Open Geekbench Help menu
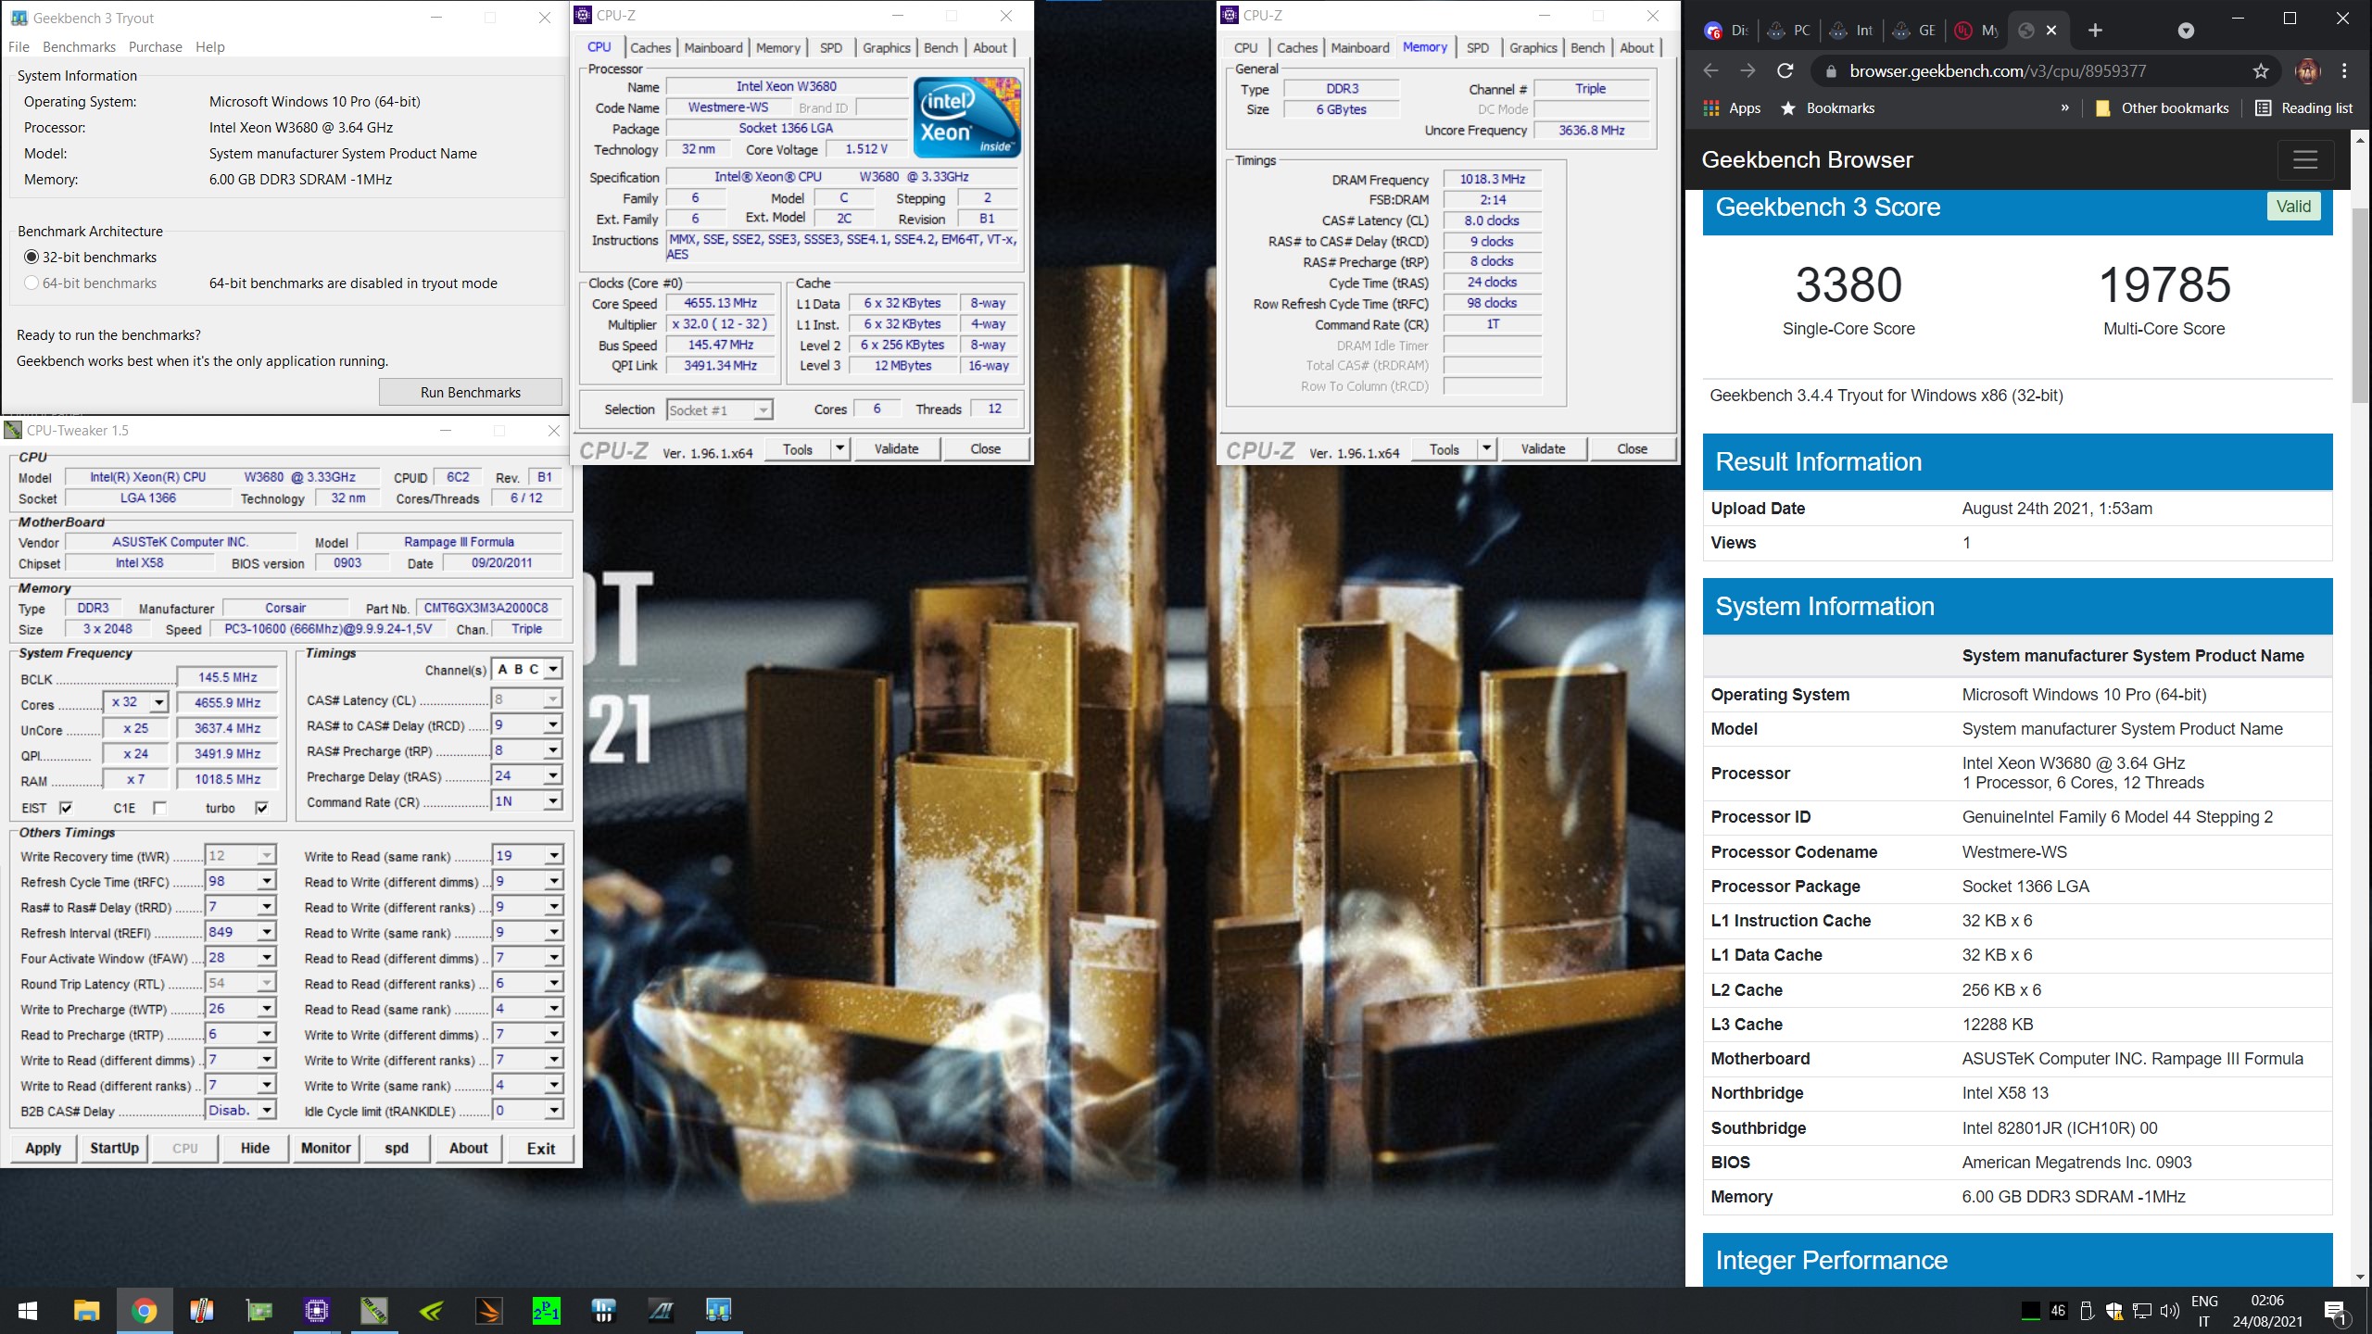 pyautogui.click(x=209, y=47)
